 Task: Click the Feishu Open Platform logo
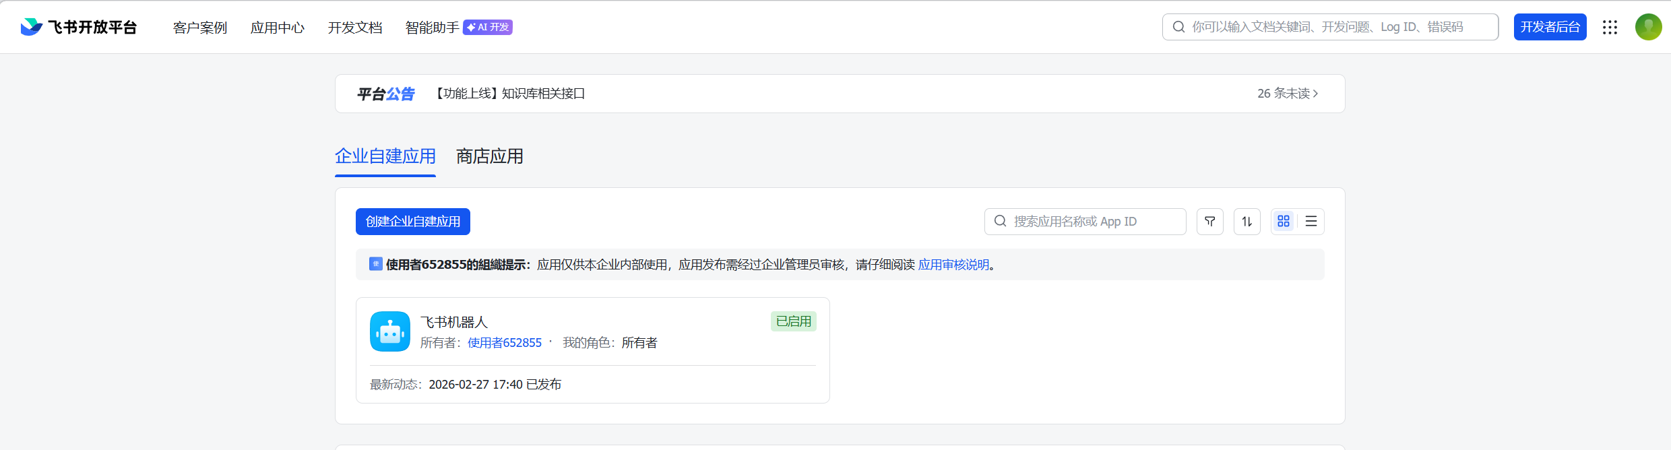click(x=78, y=27)
